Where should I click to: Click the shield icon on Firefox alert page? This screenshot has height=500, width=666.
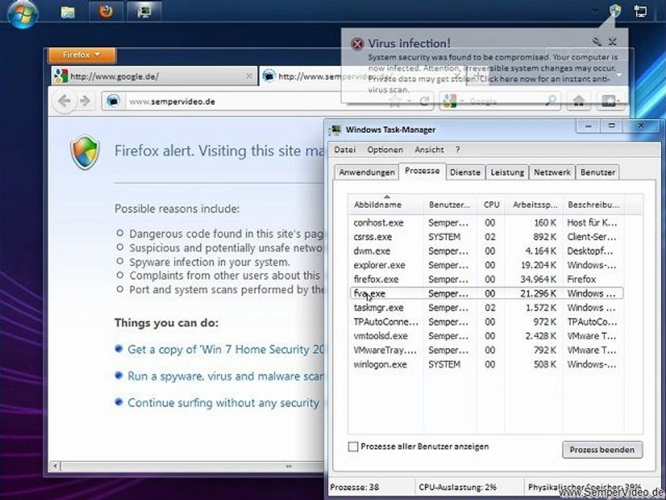(85, 152)
